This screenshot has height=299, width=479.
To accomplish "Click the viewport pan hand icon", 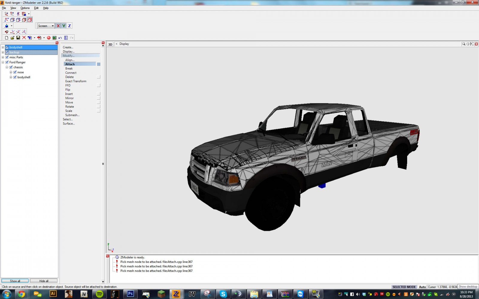I will (x=468, y=44).
